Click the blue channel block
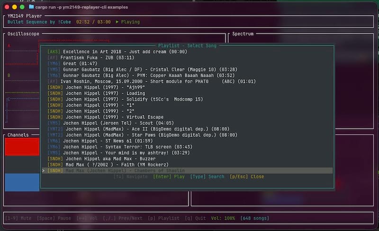379x231 pixels. 22,182
